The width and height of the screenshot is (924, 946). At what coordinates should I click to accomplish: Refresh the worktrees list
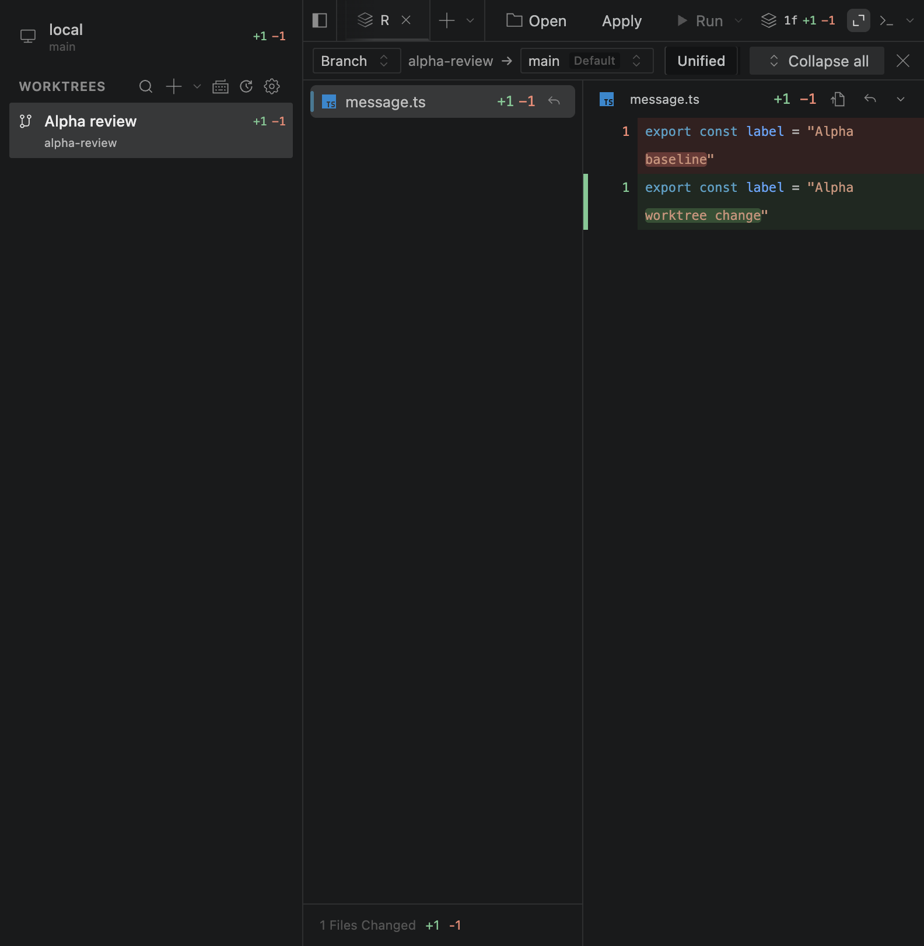pyautogui.click(x=247, y=86)
